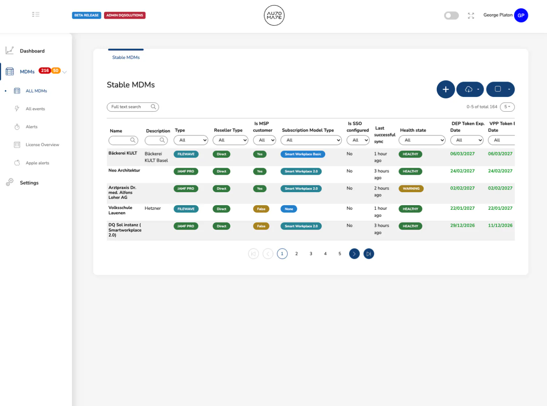The image size is (547, 406).
Task: Click the Dashboard chart icon
Action: click(10, 51)
